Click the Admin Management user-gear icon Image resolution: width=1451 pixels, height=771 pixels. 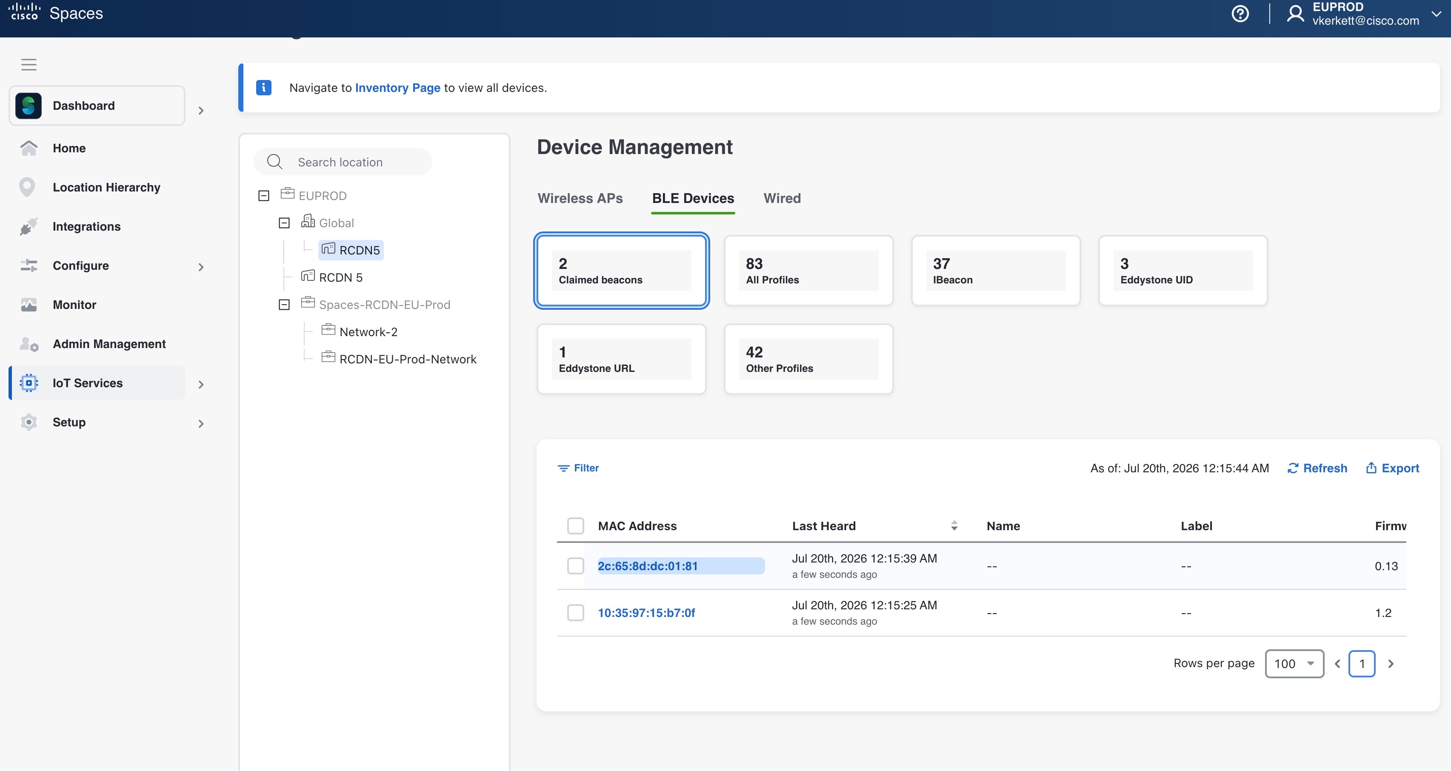(29, 344)
